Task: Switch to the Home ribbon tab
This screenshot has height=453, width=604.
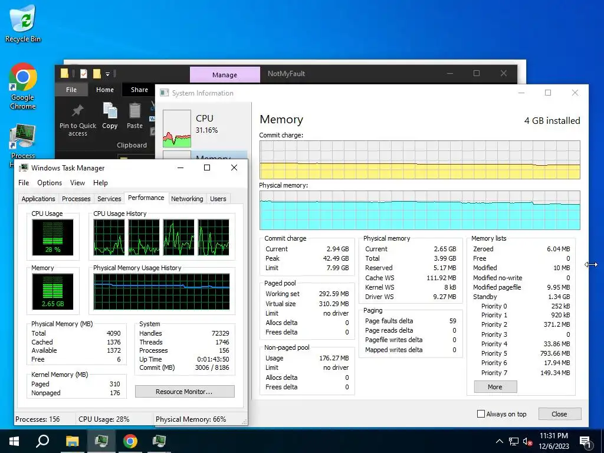Action: coord(105,90)
